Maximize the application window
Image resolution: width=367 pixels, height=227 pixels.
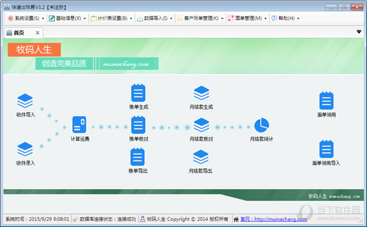pos(344,7)
